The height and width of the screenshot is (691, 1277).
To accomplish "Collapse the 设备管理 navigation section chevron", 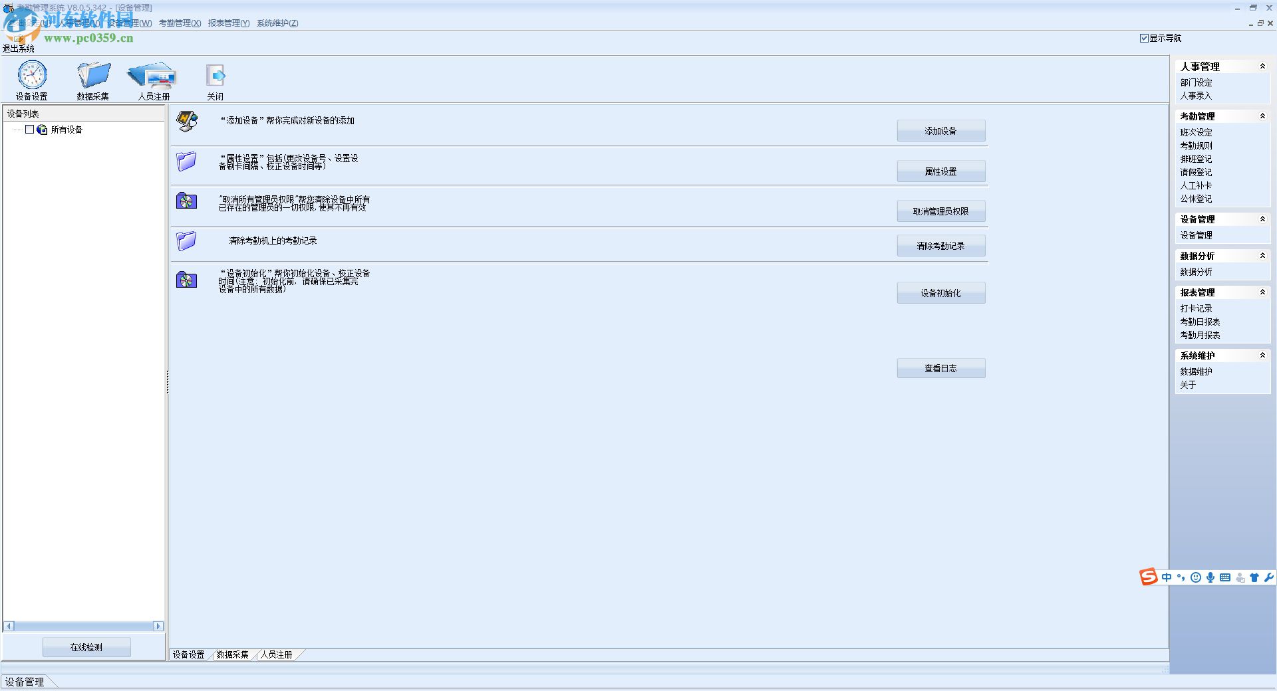I will pyautogui.click(x=1262, y=219).
